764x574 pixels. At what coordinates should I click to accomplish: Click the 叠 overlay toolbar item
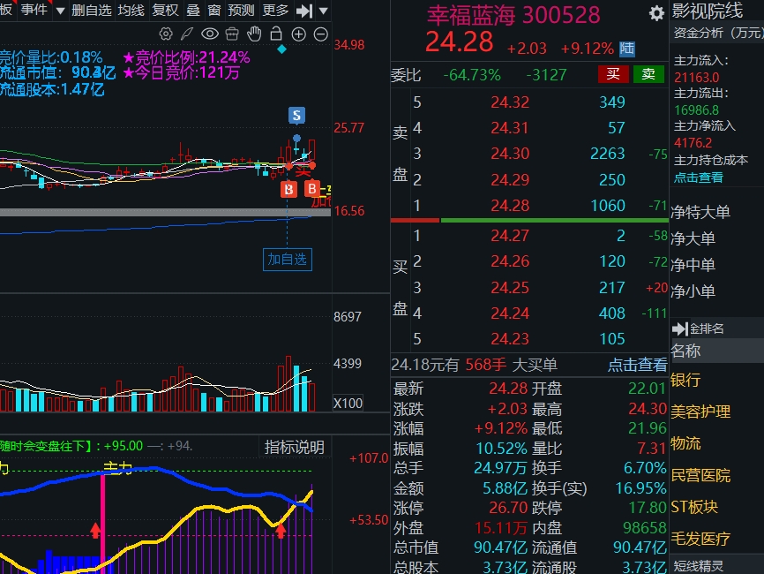[193, 10]
